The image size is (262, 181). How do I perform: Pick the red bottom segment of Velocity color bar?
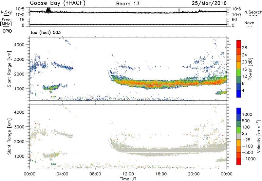pos(239,162)
